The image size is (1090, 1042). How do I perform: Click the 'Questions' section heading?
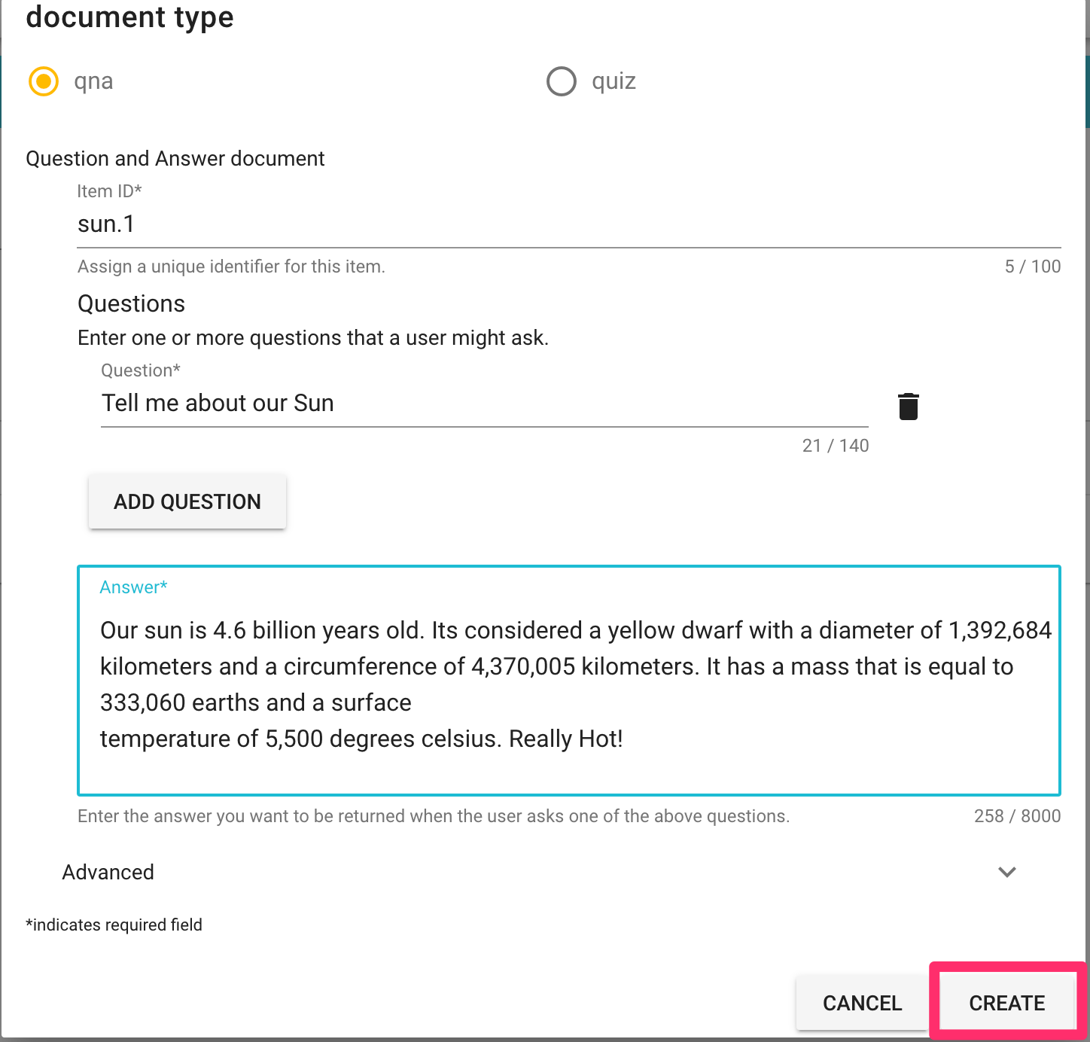131,303
